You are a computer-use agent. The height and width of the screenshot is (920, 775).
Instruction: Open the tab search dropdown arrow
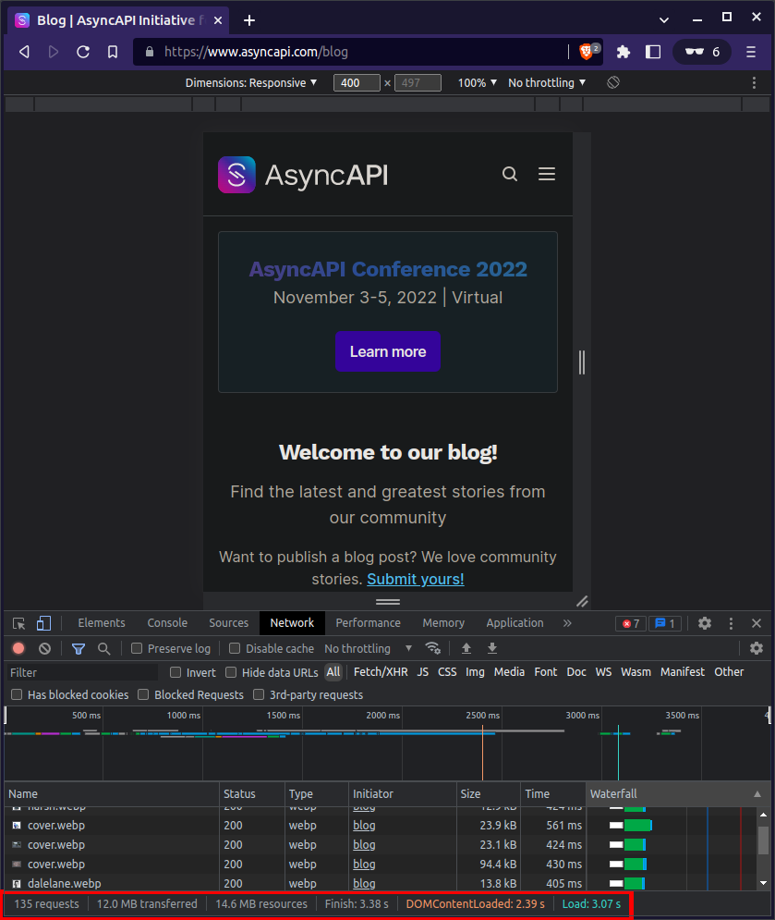[663, 20]
